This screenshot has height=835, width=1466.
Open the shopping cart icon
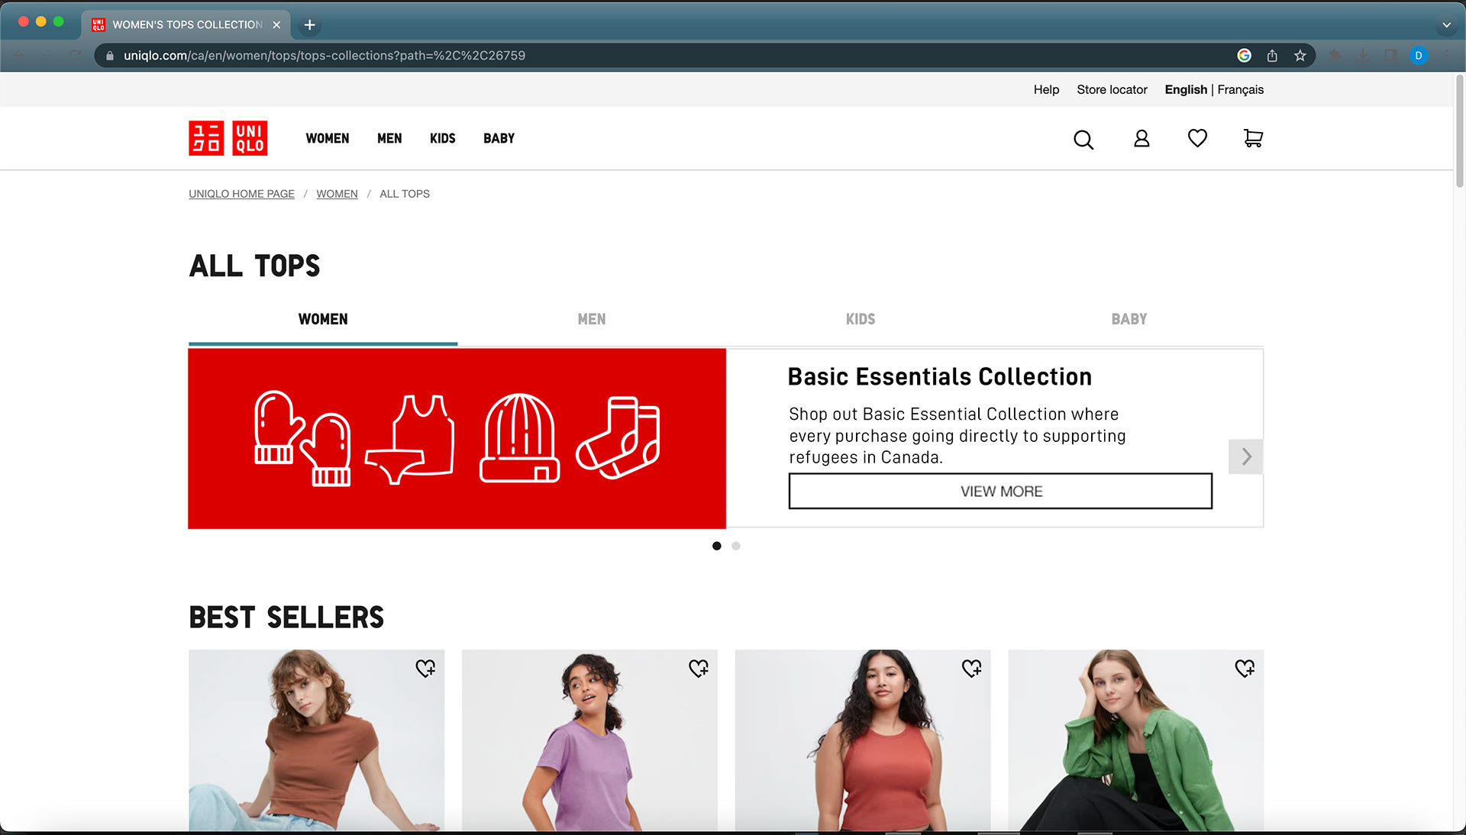click(x=1253, y=138)
